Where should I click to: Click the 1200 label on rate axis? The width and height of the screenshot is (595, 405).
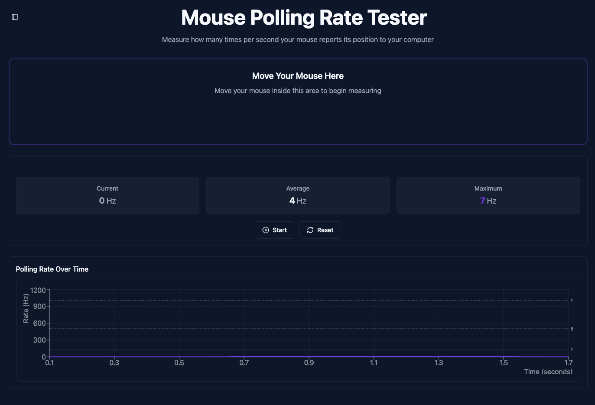click(x=38, y=290)
